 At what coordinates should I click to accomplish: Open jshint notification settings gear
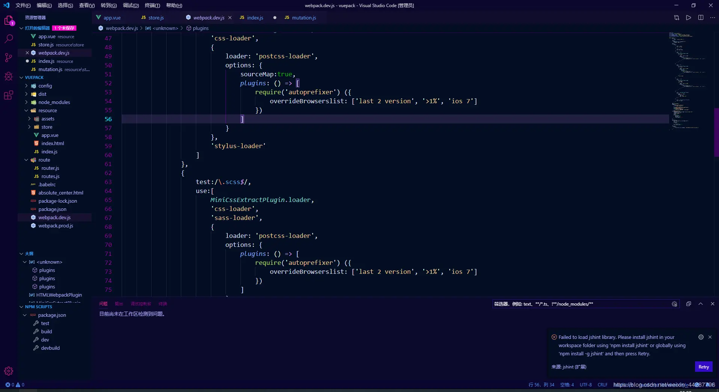701,337
